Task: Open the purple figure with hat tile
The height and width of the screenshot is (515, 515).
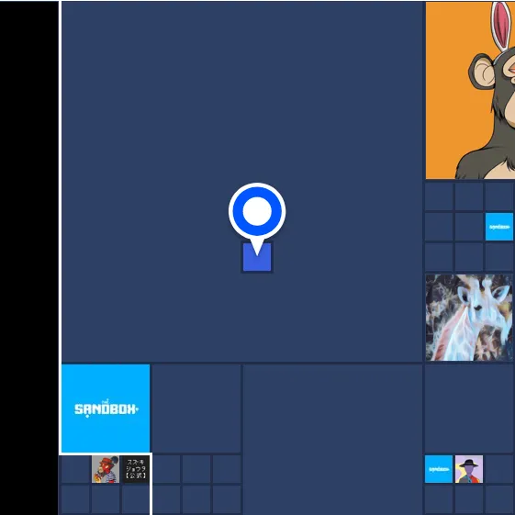Action: (x=469, y=469)
